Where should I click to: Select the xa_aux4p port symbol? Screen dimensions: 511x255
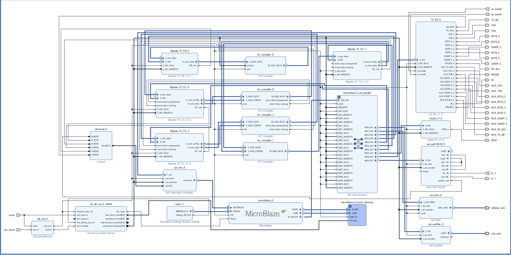click(x=487, y=9)
